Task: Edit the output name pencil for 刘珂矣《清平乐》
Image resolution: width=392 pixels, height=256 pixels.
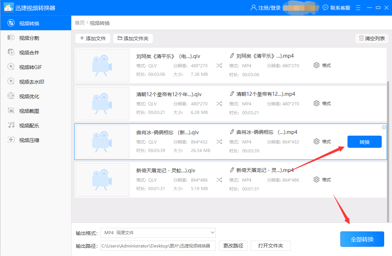Action: pyautogui.click(x=232, y=56)
